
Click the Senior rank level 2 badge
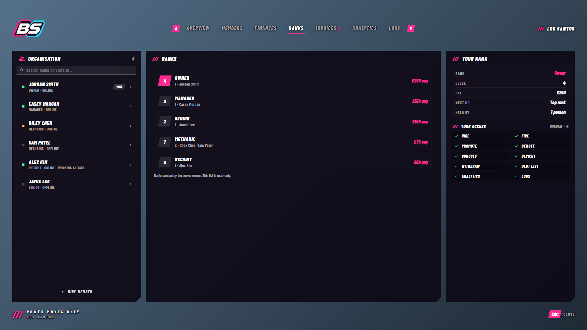click(165, 122)
